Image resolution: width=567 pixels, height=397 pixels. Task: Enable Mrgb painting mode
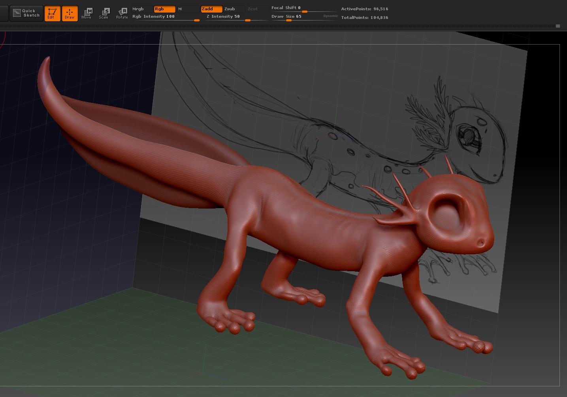click(x=142, y=9)
